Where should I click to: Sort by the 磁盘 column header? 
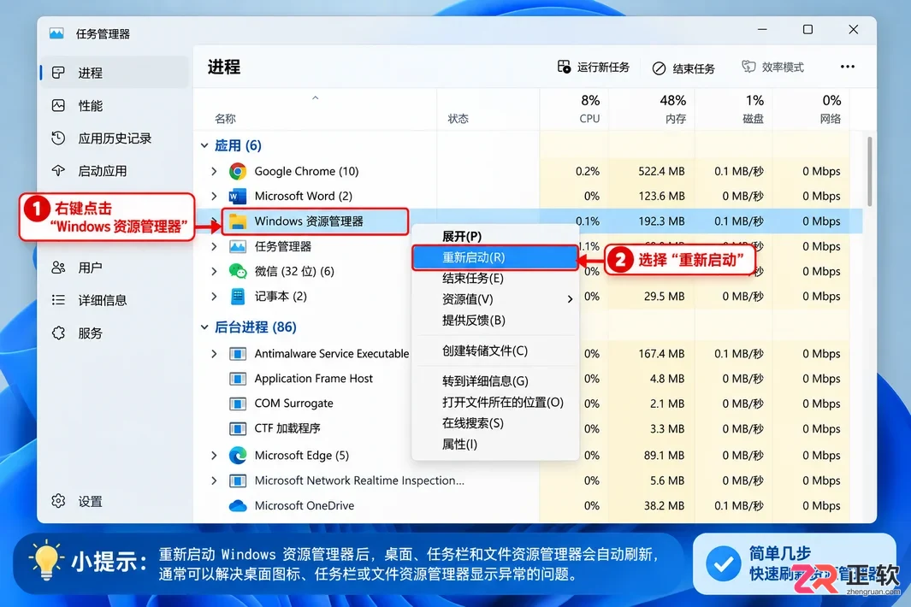(x=753, y=119)
